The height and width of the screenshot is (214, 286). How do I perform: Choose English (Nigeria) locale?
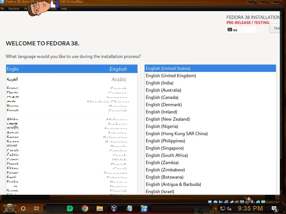pyautogui.click(x=210, y=126)
